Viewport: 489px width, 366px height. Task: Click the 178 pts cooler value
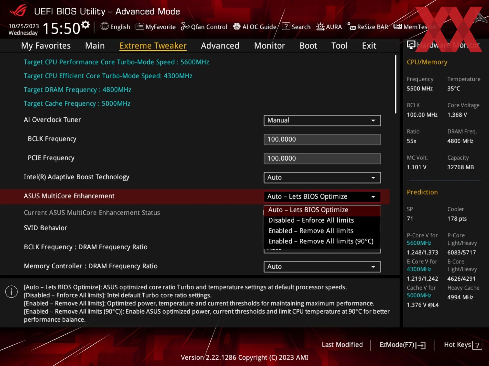click(x=457, y=219)
